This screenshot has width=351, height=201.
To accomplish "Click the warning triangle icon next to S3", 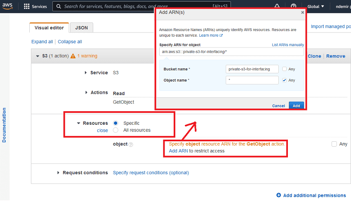I will point(73,56).
